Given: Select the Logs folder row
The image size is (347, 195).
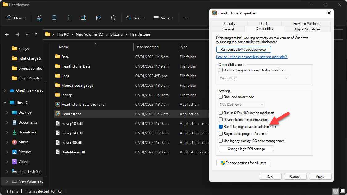Looking at the screenshot, I should click(x=132, y=76).
